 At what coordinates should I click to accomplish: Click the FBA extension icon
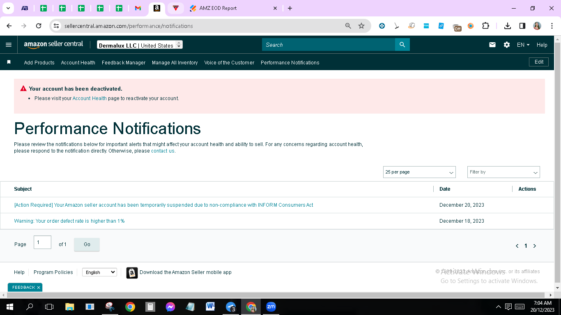[x=426, y=26]
